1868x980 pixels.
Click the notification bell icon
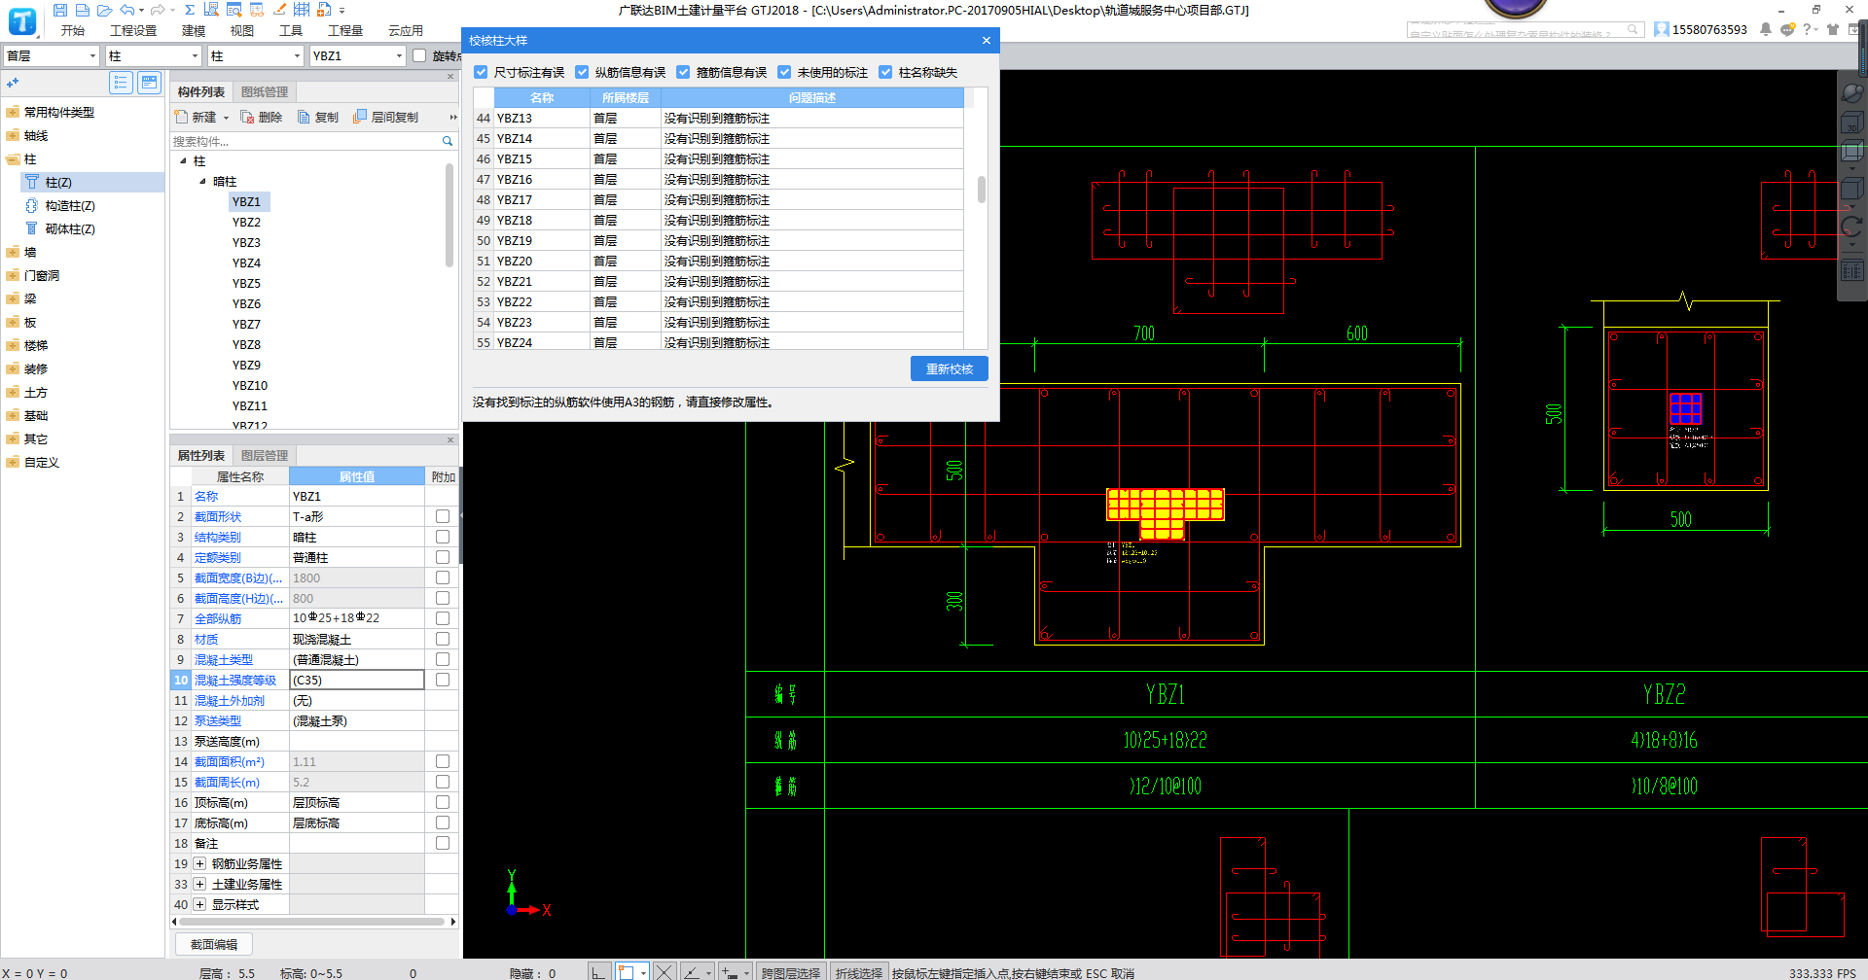pos(1765,29)
